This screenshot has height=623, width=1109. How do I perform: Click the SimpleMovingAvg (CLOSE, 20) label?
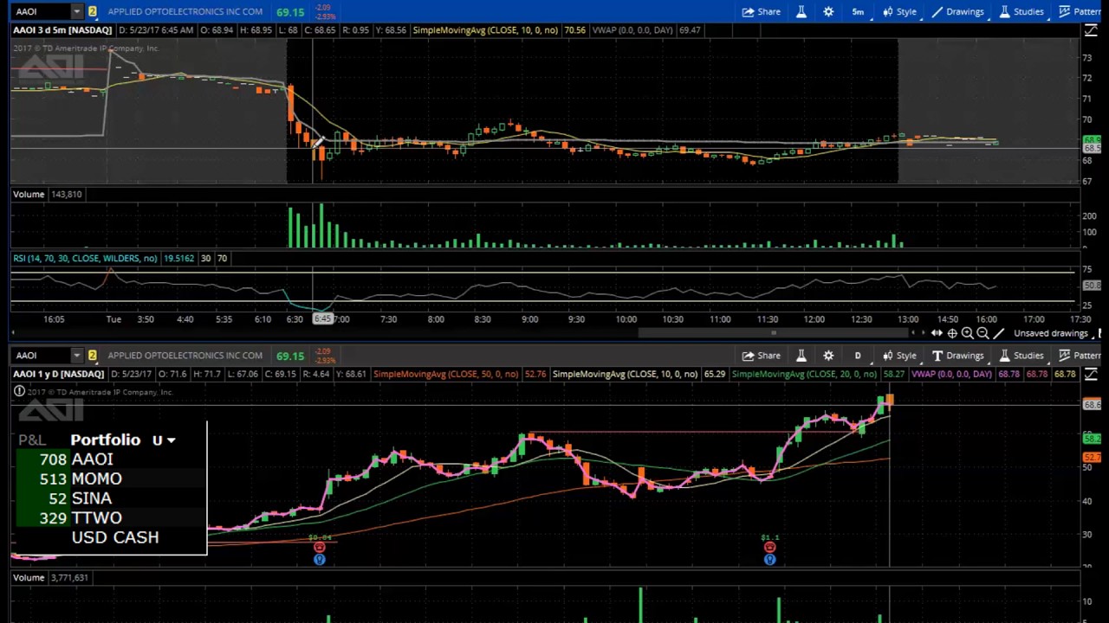point(804,375)
